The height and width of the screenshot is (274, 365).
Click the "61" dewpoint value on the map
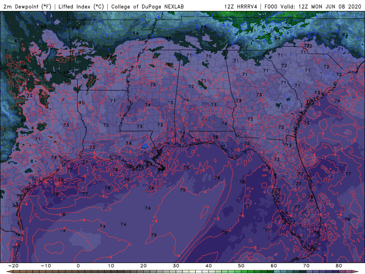(x=253, y=31)
